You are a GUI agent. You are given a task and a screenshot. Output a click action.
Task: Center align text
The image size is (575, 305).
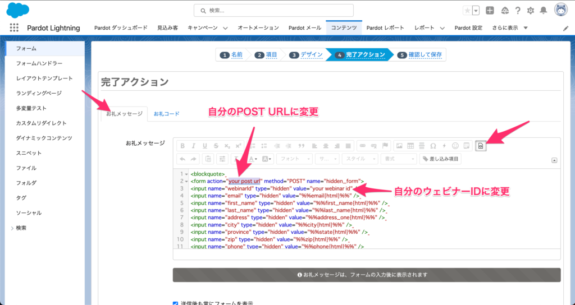pyautogui.click(x=326, y=146)
